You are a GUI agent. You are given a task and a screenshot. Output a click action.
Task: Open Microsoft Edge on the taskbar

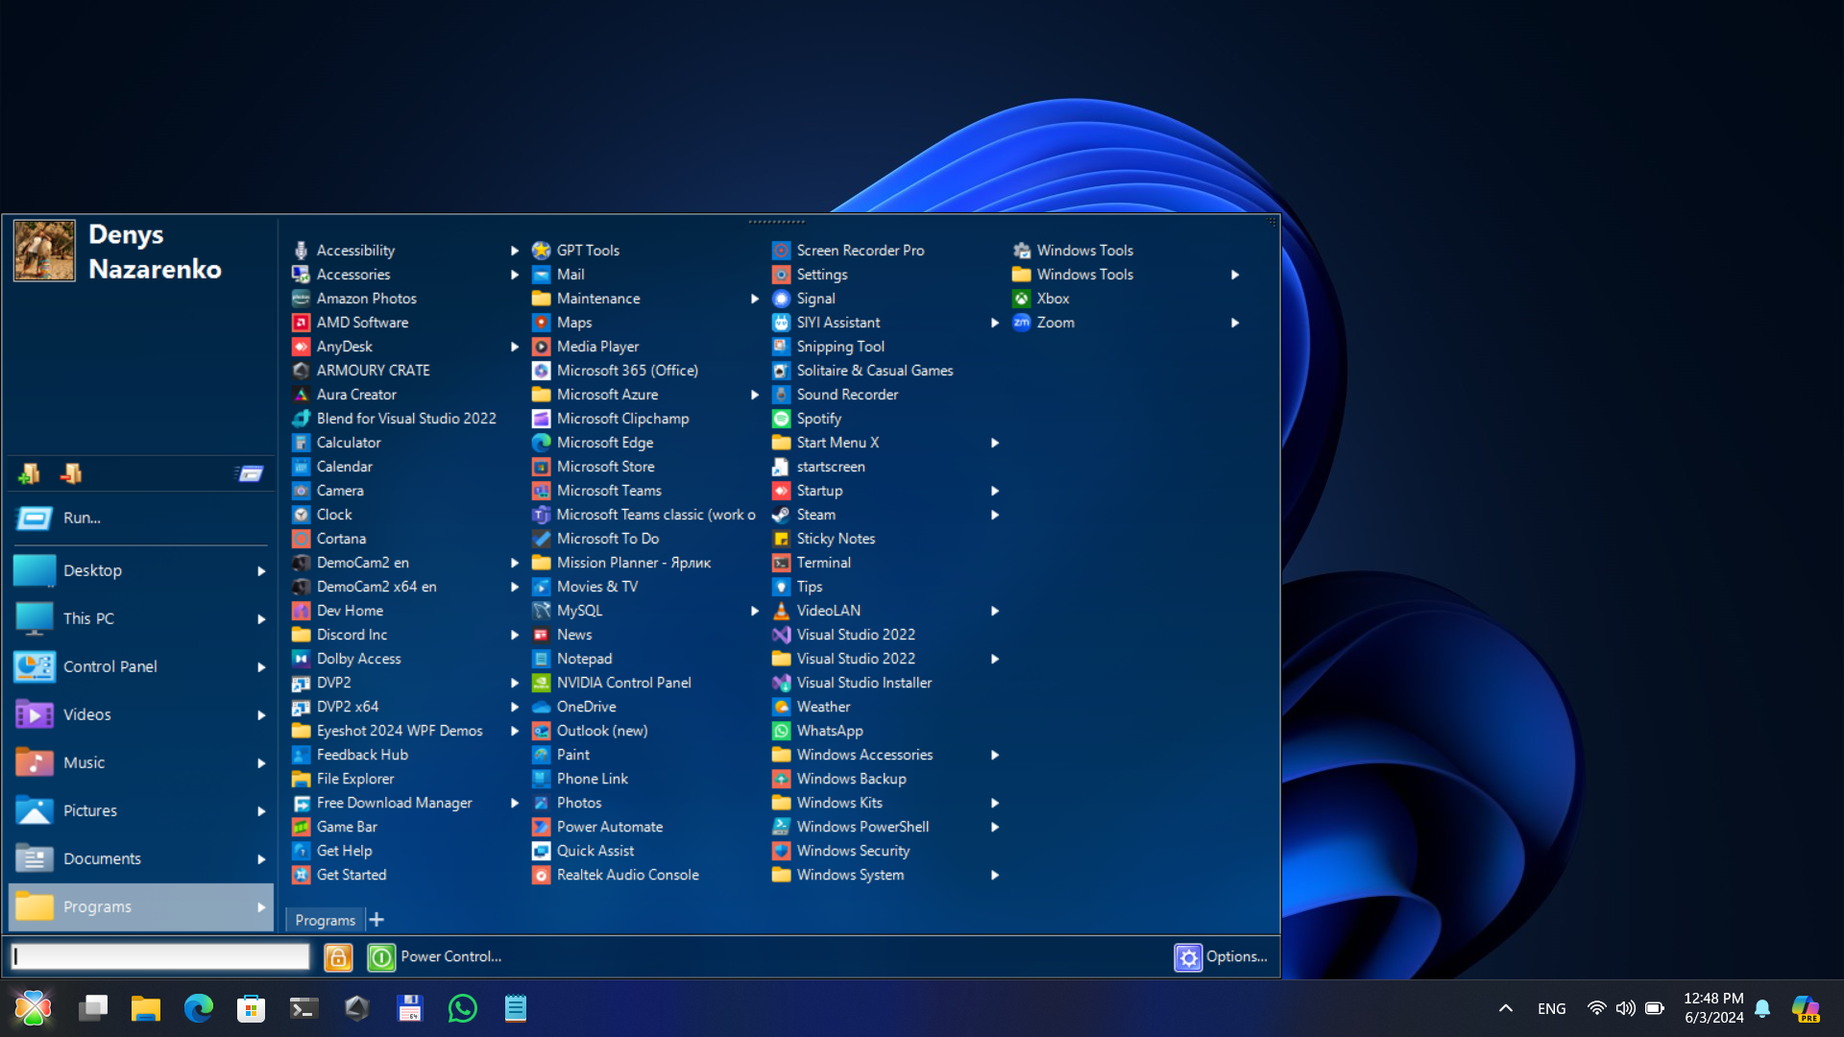point(198,1008)
